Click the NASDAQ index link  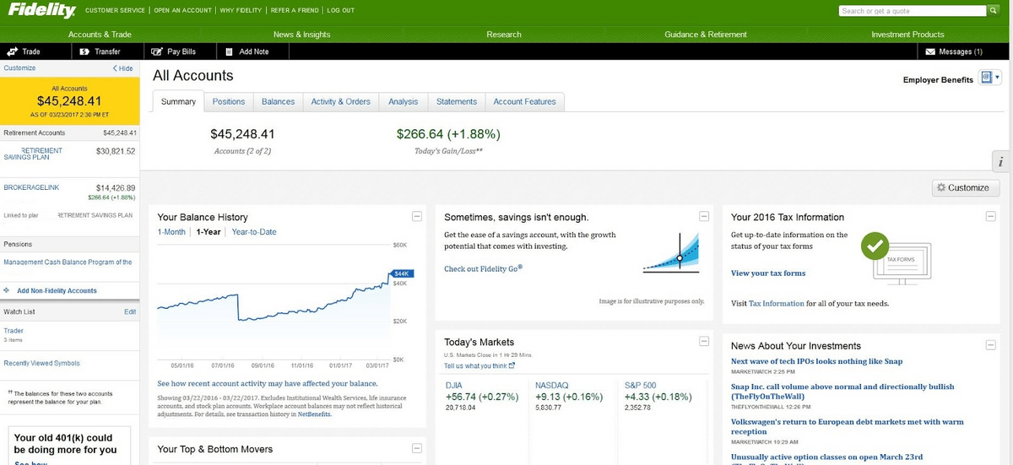pos(551,385)
